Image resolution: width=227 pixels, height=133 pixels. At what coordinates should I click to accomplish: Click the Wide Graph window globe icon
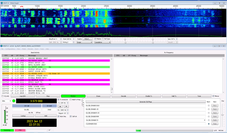[2, 3]
